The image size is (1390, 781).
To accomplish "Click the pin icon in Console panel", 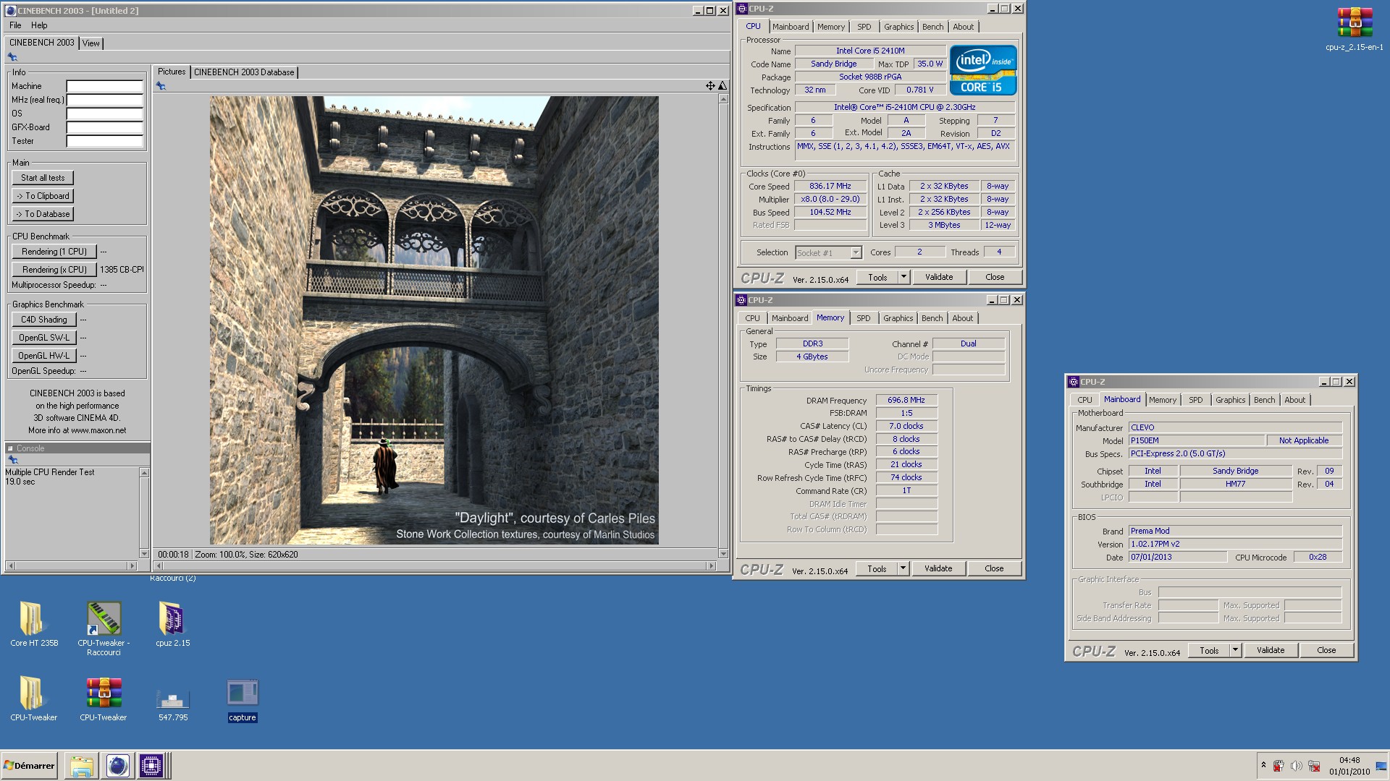I will [12, 460].
